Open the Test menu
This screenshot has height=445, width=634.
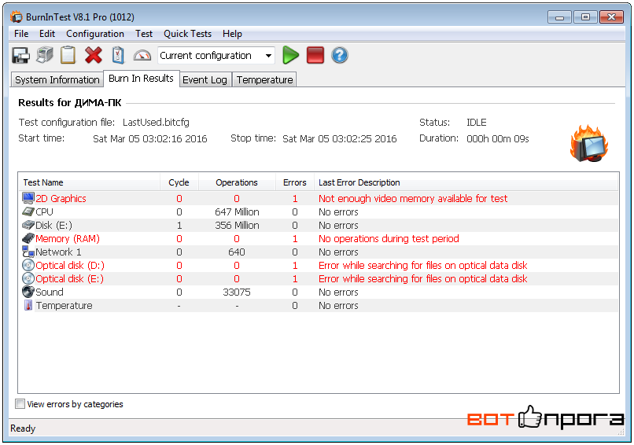pos(144,34)
